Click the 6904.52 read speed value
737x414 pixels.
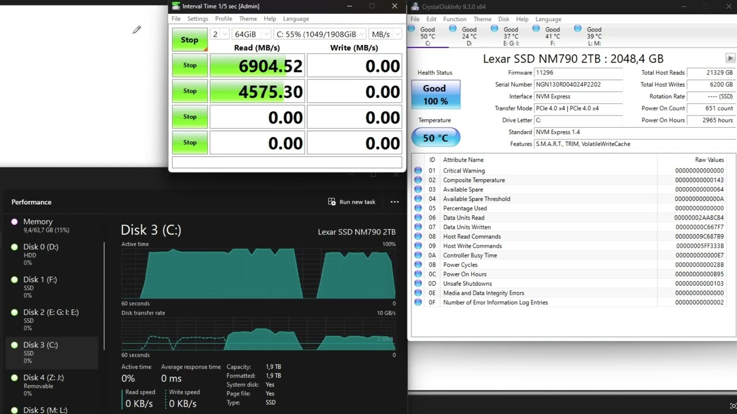(257, 66)
